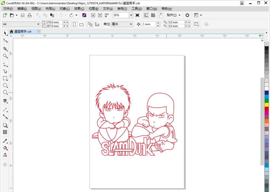This screenshot has height=192, width=270.
Task: Open the 50% zoom level dropdown
Action: coord(131,15)
